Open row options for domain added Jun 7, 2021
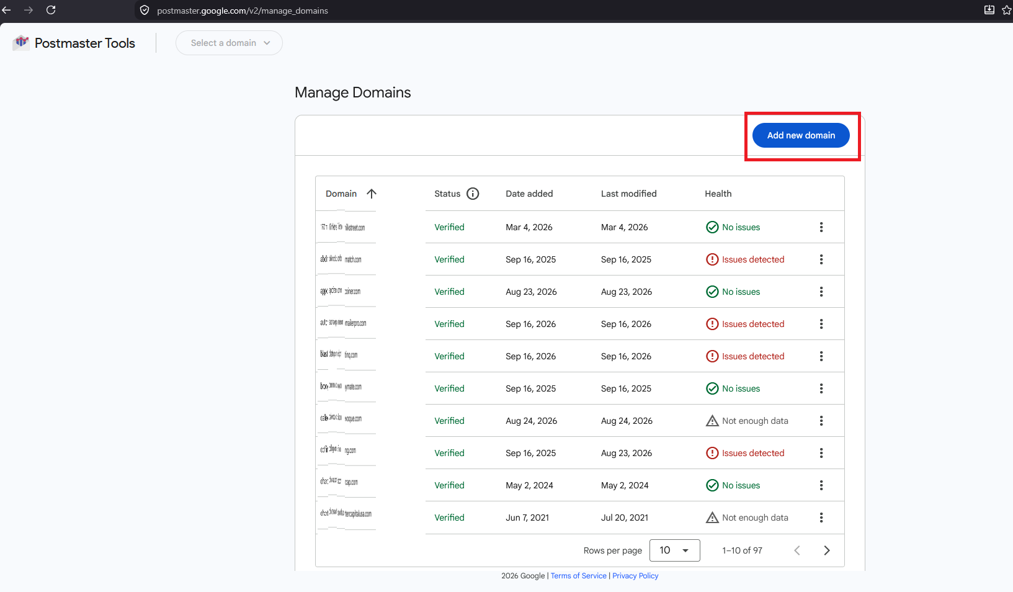This screenshot has height=592, width=1013. (x=821, y=518)
